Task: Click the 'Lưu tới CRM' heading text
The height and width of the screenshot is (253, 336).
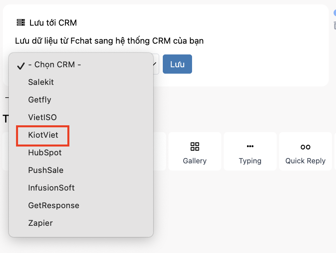Action: (53, 23)
